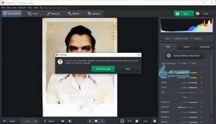Screen dimensions: 216x124
Task: Click Colorize black & white photo button
Action: tap(184, 56)
